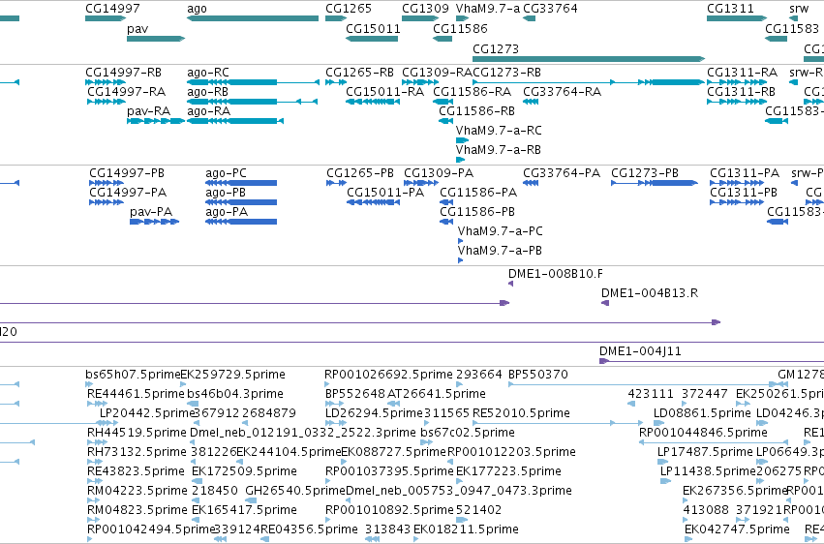Click the RE44461.5prime EST label

tap(137, 394)
